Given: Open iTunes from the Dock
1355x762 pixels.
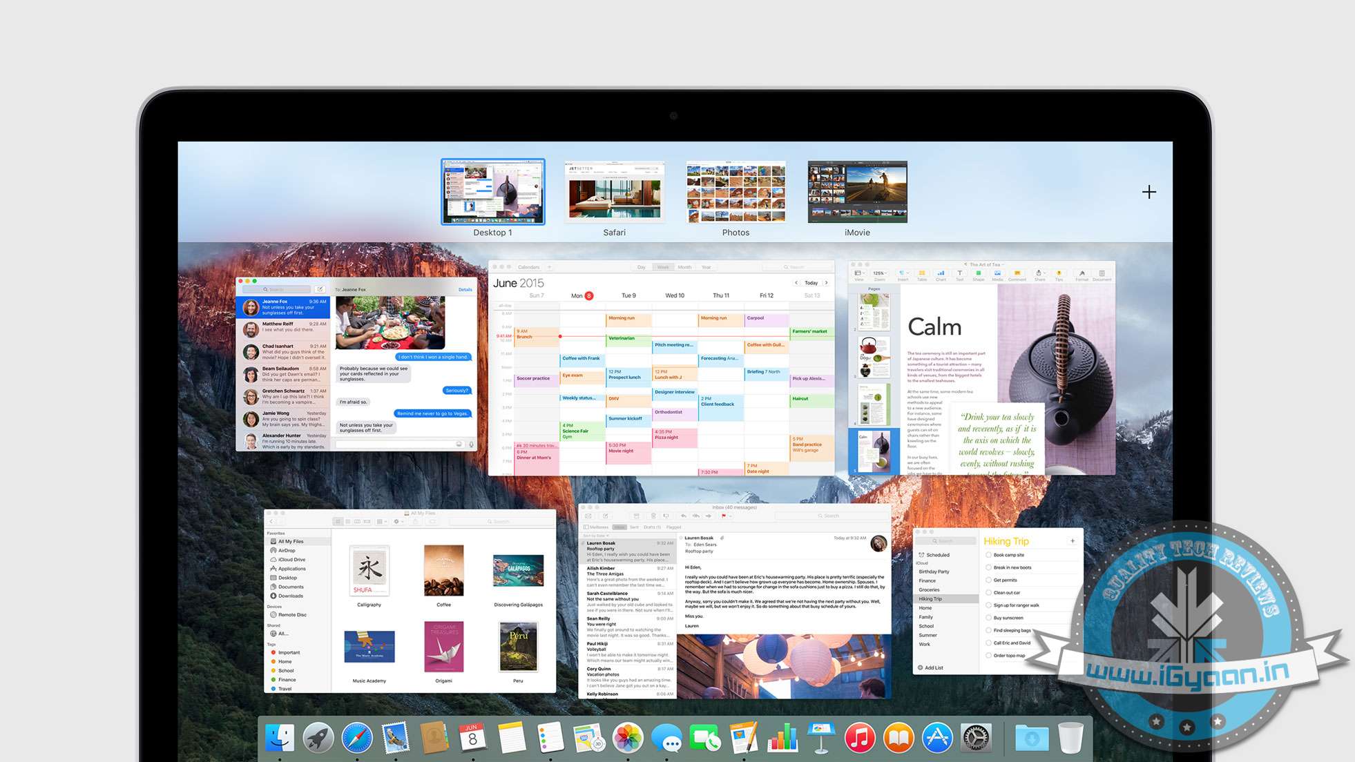Looking at the screenshot, I should click(859, 739).
